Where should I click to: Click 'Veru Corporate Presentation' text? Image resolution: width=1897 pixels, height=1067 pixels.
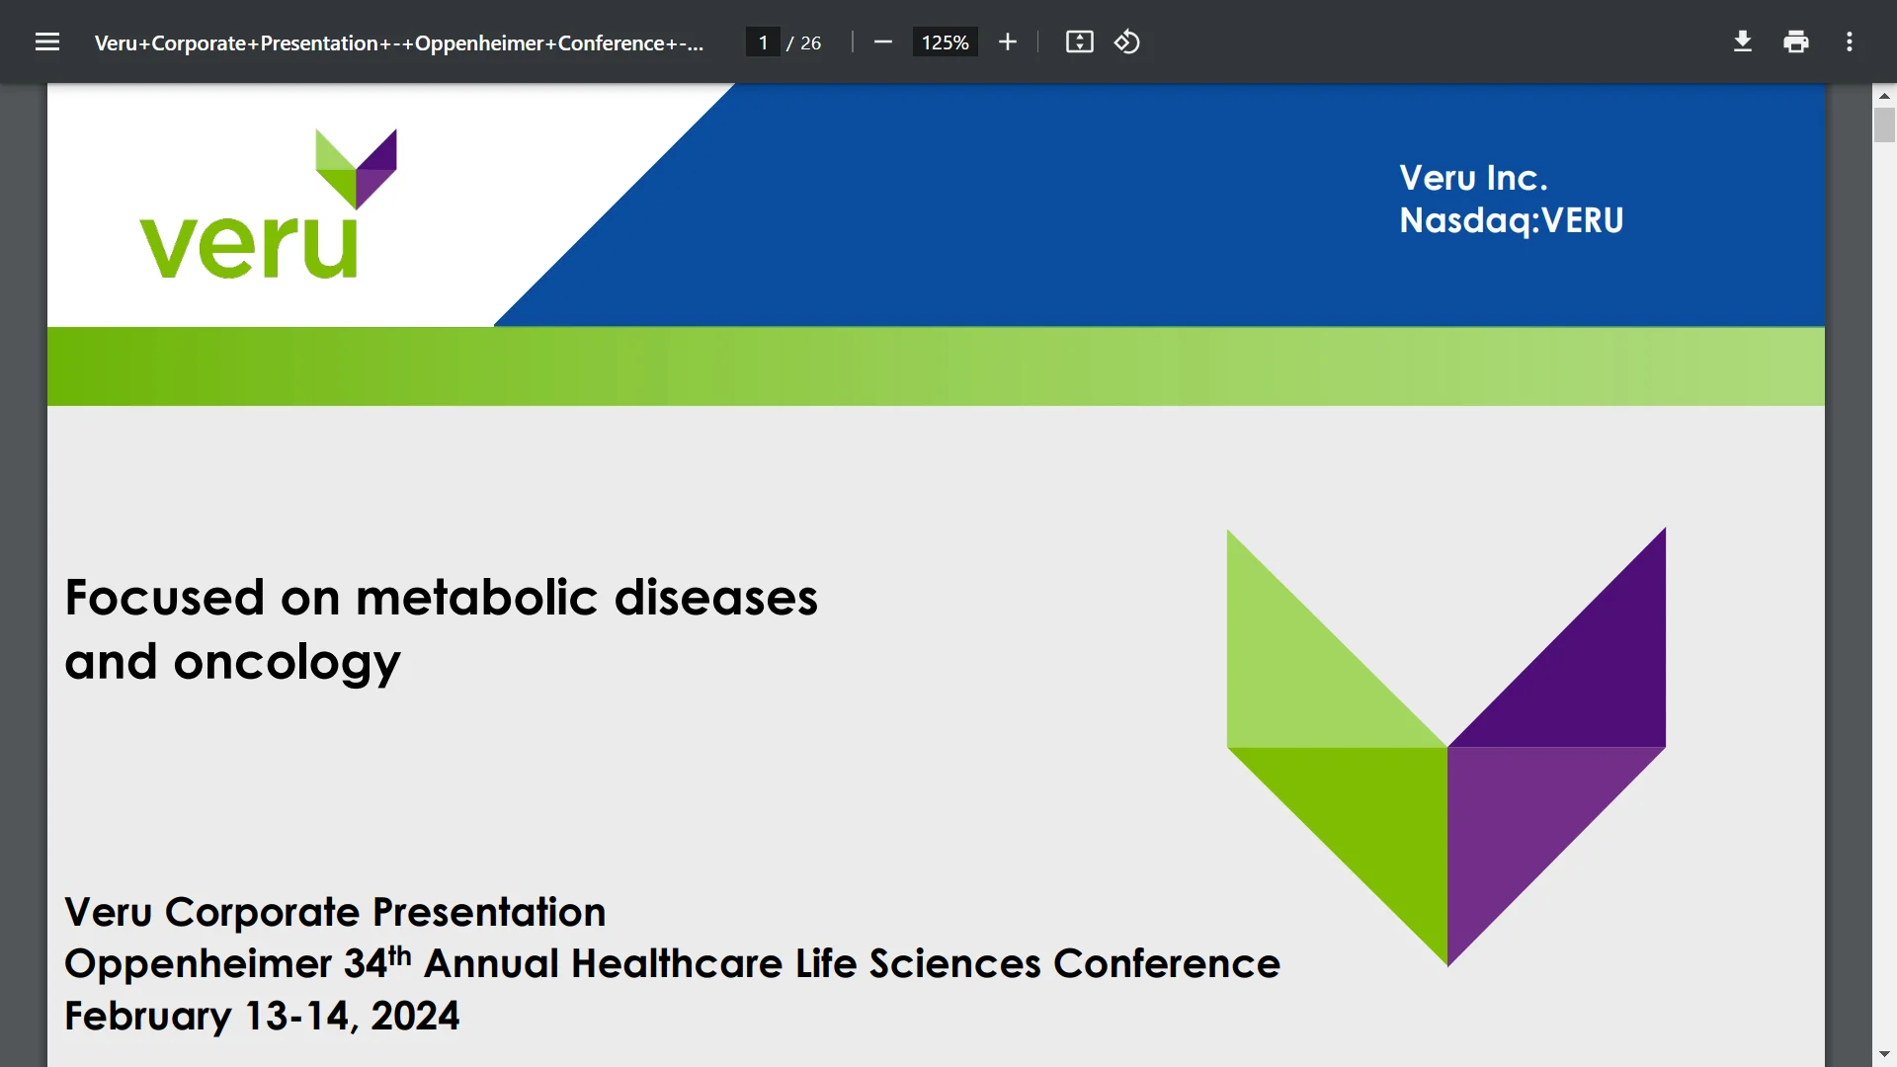click(335, 912)
